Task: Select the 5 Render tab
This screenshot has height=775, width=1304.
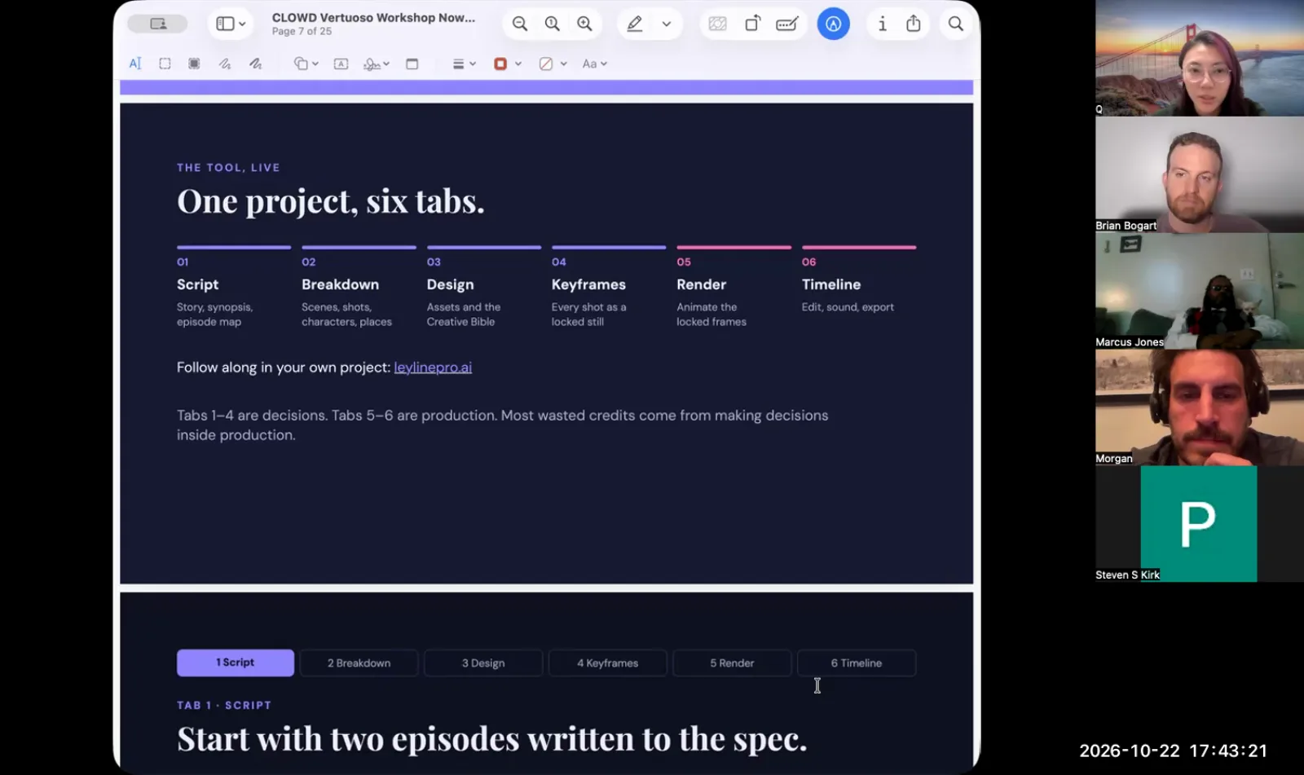Action: [732, 663]
